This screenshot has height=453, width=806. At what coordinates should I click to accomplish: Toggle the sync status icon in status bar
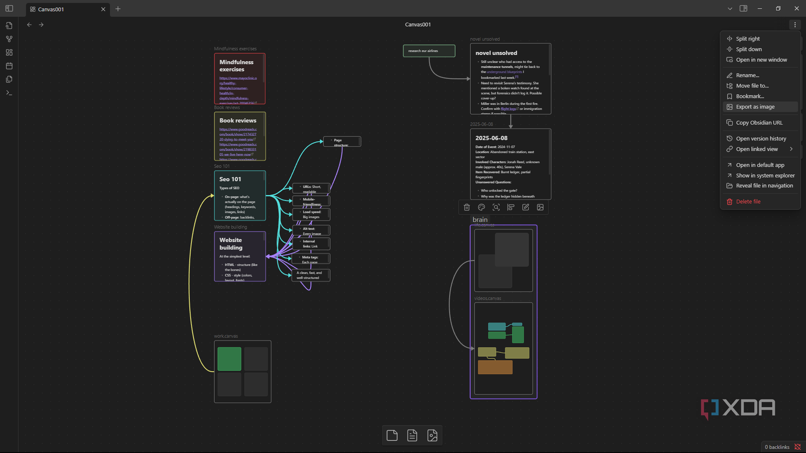pos(797,447)
